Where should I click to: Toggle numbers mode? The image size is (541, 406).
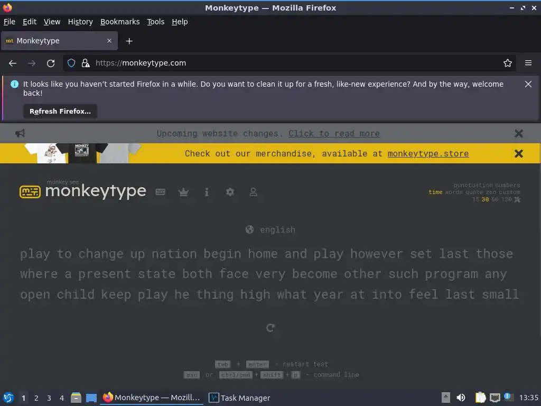pyautogui.click(x=508, y=186)
